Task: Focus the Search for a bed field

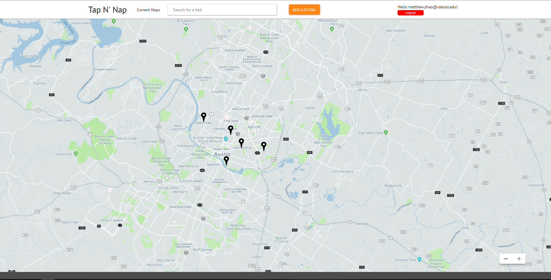Action: pyautogui.click(x=222, y=10)
